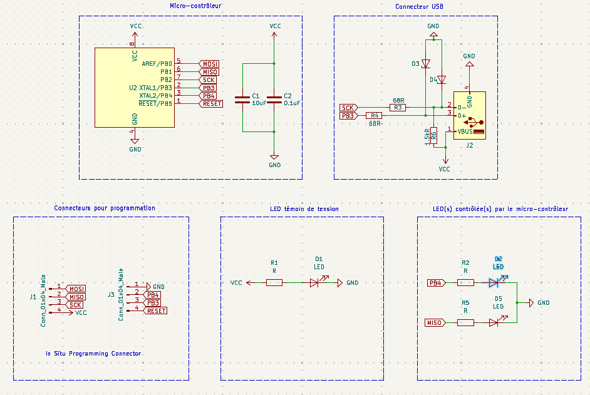Image resolution: width=590 pixels, height=395 pixels.
Task: Select the D3 diode symbol
Action: pos(426,64)
